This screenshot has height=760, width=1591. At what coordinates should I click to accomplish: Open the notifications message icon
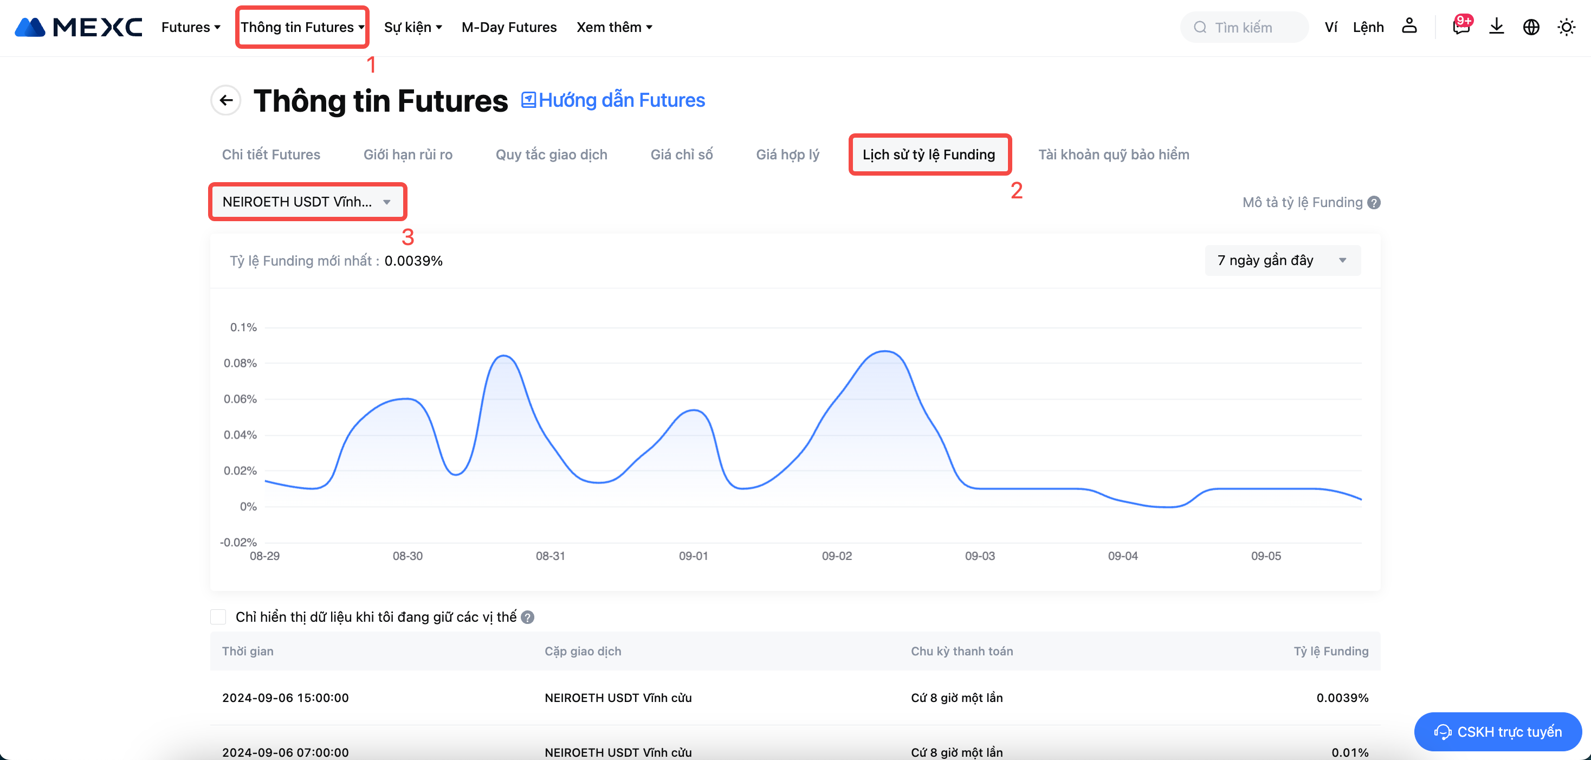(1461, 27)
